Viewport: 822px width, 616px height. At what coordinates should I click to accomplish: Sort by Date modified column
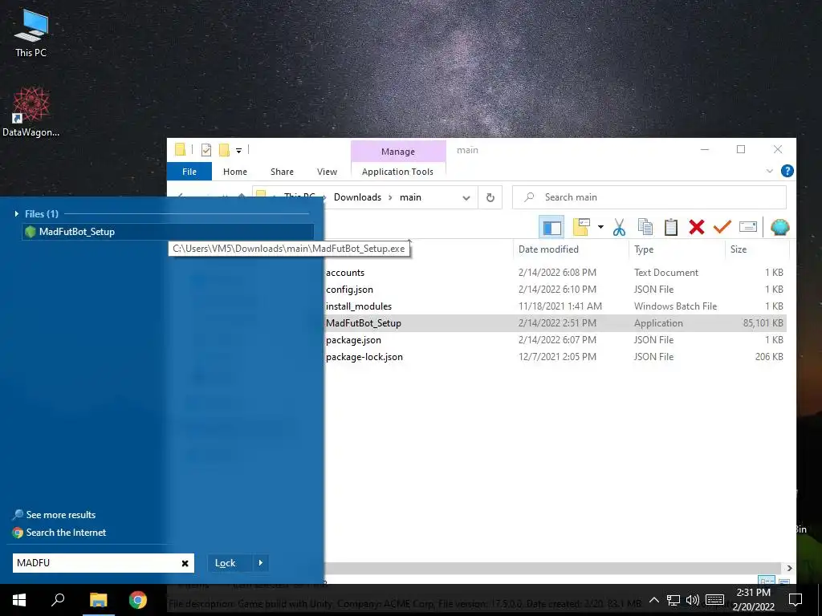pos(571,249)
